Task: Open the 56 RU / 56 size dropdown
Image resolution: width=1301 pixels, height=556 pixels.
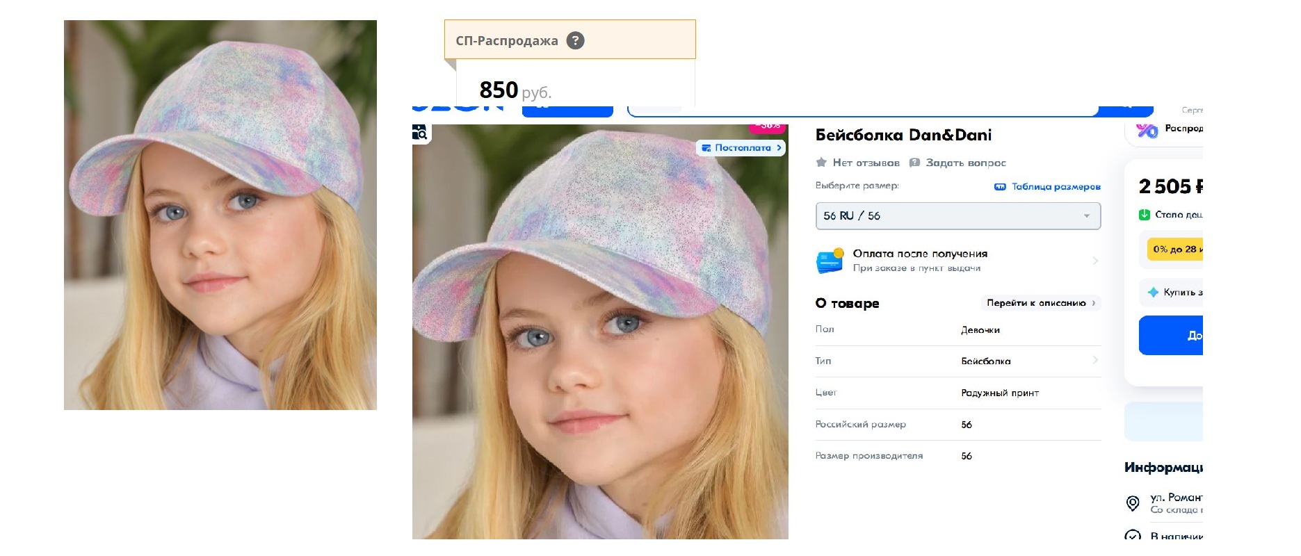Action: coord(957,216)
